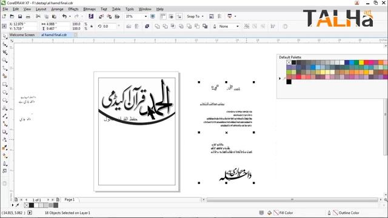The width and height of the screenshot is (388, 218).
Task: Select the Zoom tool
Action: click(4, 61)
